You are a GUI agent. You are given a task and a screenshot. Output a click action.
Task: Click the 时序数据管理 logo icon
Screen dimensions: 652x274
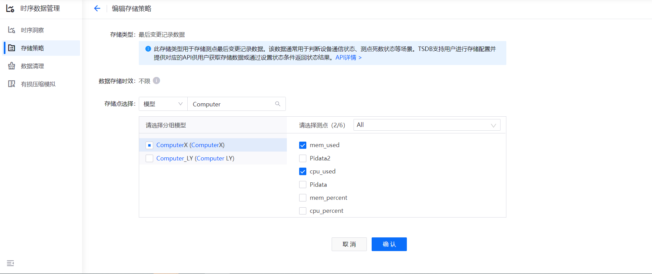click(10, 9)
